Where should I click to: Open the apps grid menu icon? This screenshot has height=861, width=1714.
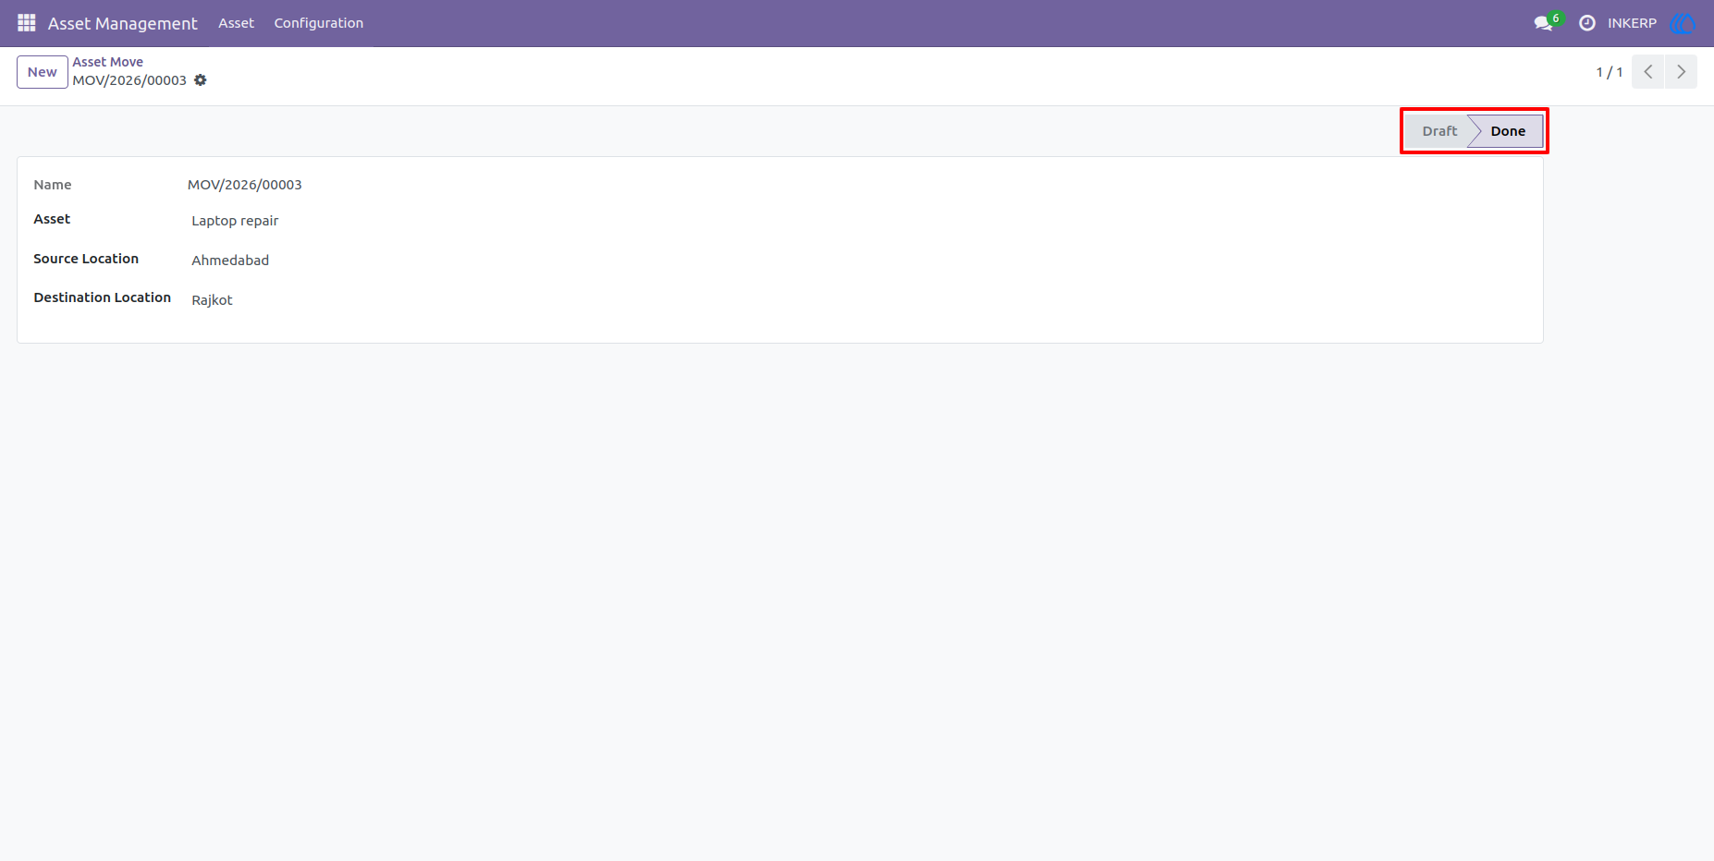(26, 23)
